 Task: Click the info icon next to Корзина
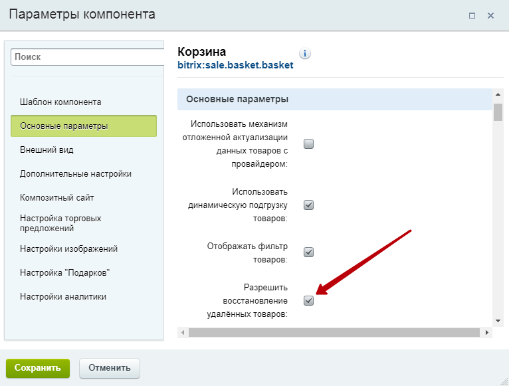tap(305, 54)
